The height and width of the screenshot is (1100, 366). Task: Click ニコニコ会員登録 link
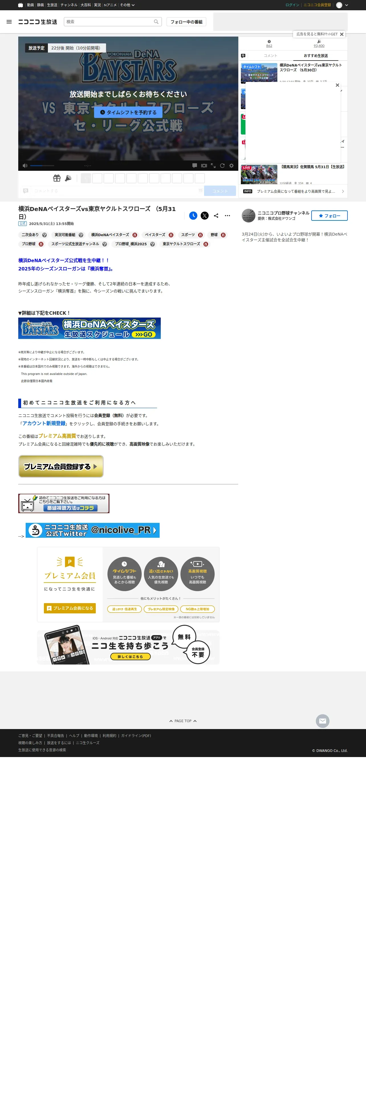(317, 5)
